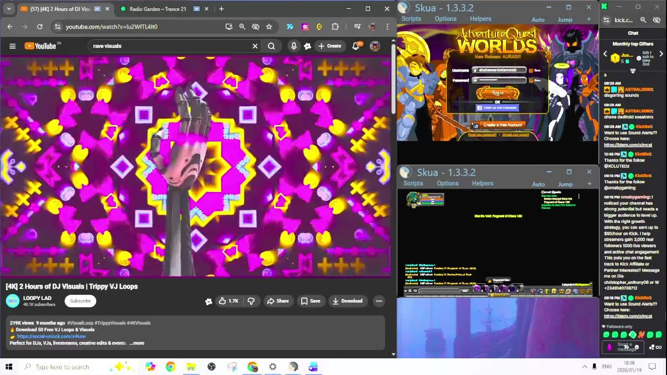This screenshot has height=375, width=667.
Task: Open the YouTube account avatar menu
Action: coord(375,46)
